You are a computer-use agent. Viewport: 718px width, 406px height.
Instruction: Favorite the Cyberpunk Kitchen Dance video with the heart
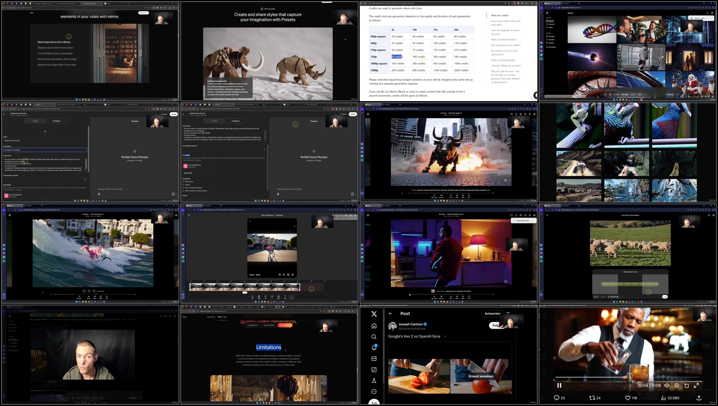(511, 215)
